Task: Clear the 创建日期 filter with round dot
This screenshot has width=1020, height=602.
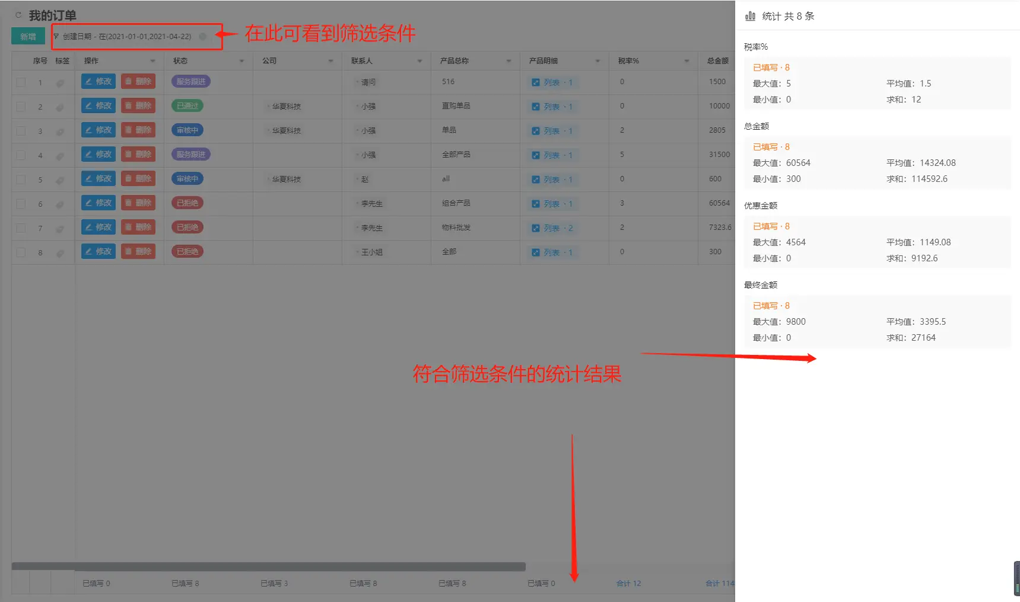Action: (x=203, y=36)
